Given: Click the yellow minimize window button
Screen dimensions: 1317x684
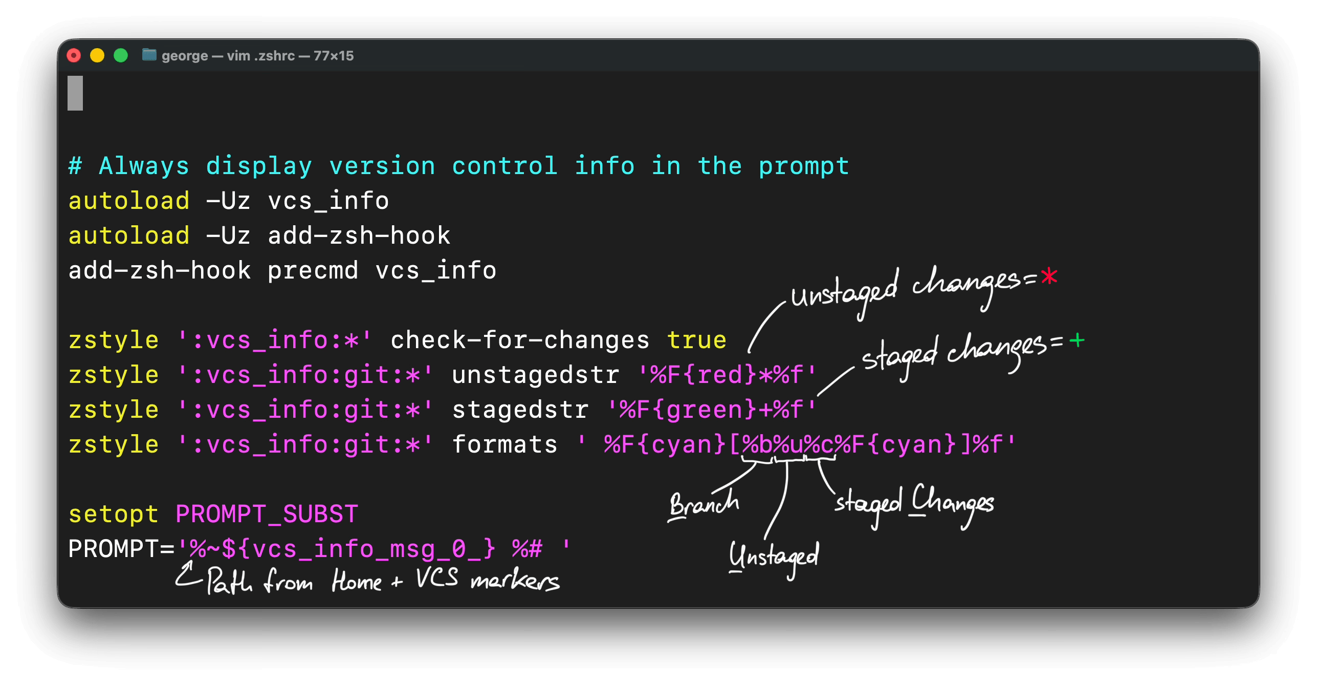Looking at the screenshot, I should pos(97,55).
